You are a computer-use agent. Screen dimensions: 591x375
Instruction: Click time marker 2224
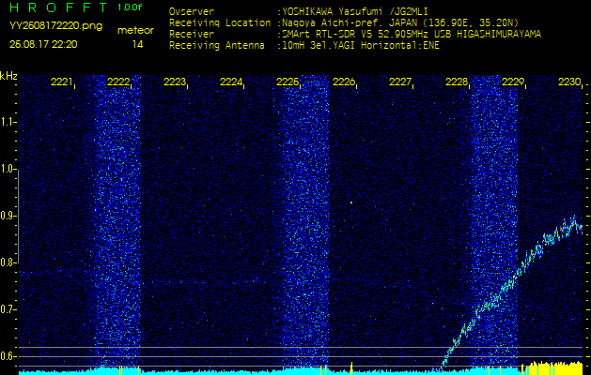[x=231, y=82]
